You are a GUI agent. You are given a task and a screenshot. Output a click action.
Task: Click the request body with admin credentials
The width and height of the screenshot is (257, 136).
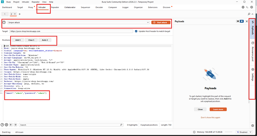26,93
